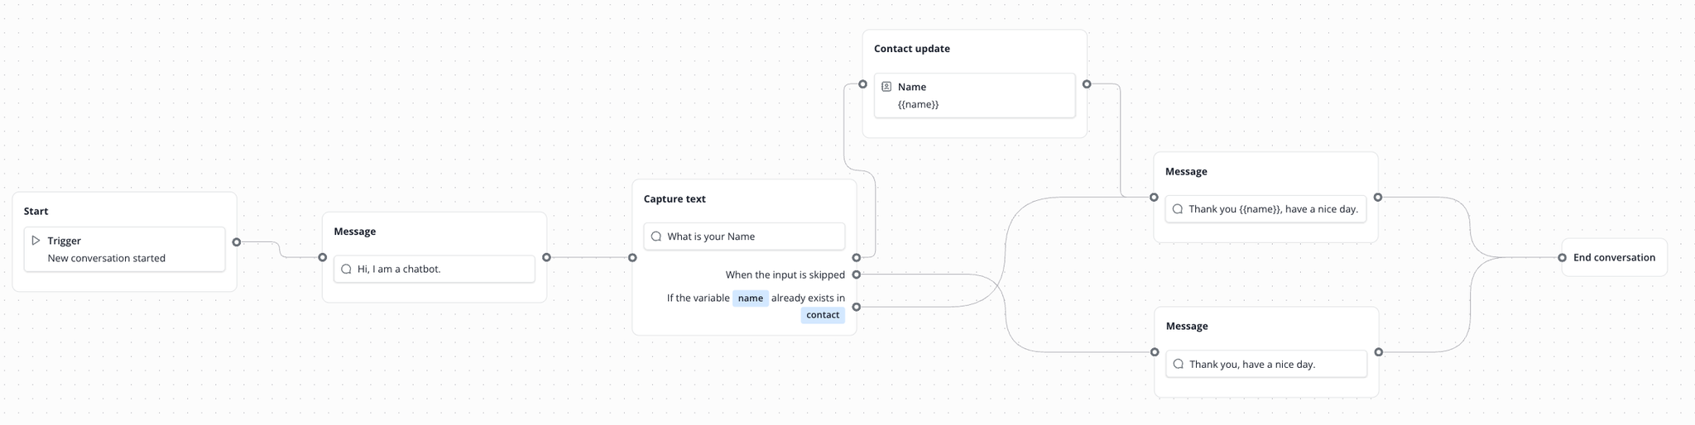Select the Trigger "New conversation started" block
Screen dimensions: 1695x425
(124, 249)
